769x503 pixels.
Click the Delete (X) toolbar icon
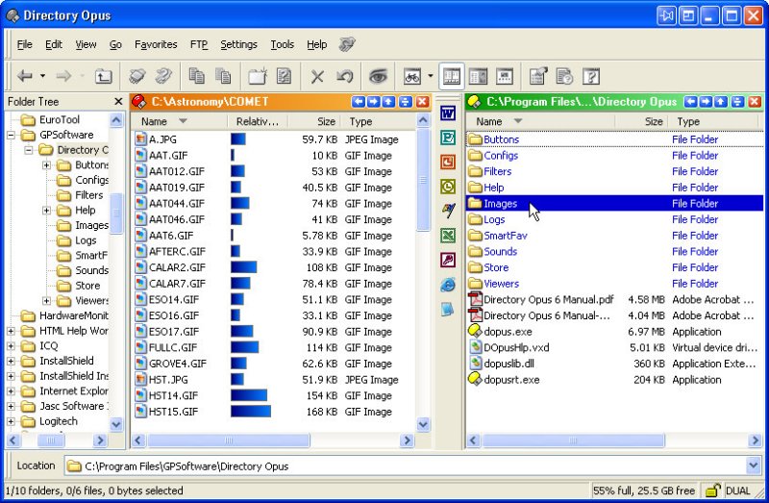[317, 76]
